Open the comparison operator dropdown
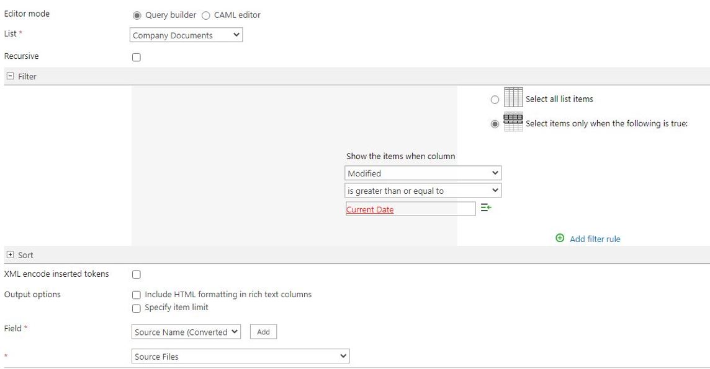This screenshot has width=710, height=369. point(424,190)
